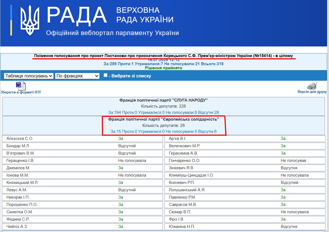329x232 pixels.
Task: Select deputy Климпуш-Цинцадзе І.О.
Action: pos(191,175)
